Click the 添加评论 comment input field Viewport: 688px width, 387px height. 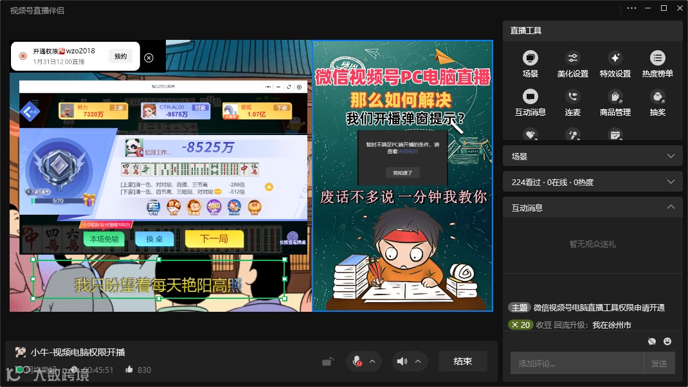tap(577, 363)
